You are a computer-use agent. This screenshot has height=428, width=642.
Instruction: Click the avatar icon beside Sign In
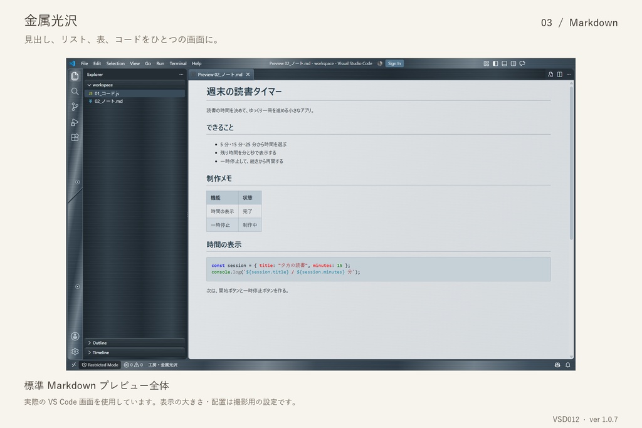tap(380, 63)
